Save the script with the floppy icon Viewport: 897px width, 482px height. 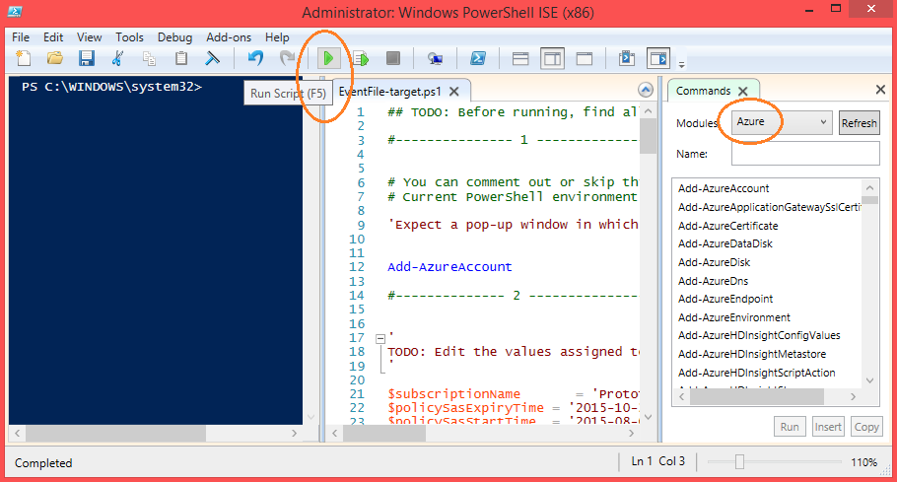point(87,58)
